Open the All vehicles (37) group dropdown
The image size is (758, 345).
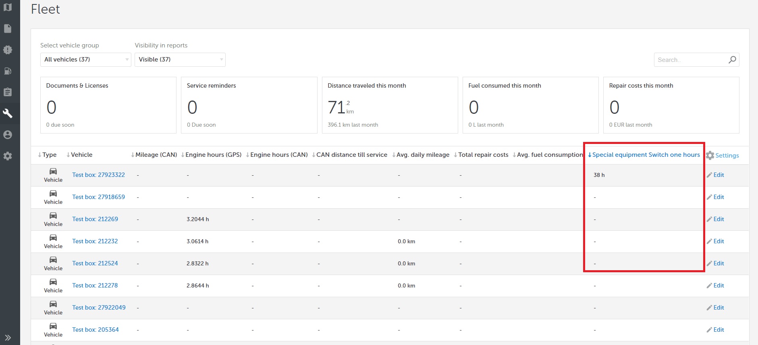(85, 60)
